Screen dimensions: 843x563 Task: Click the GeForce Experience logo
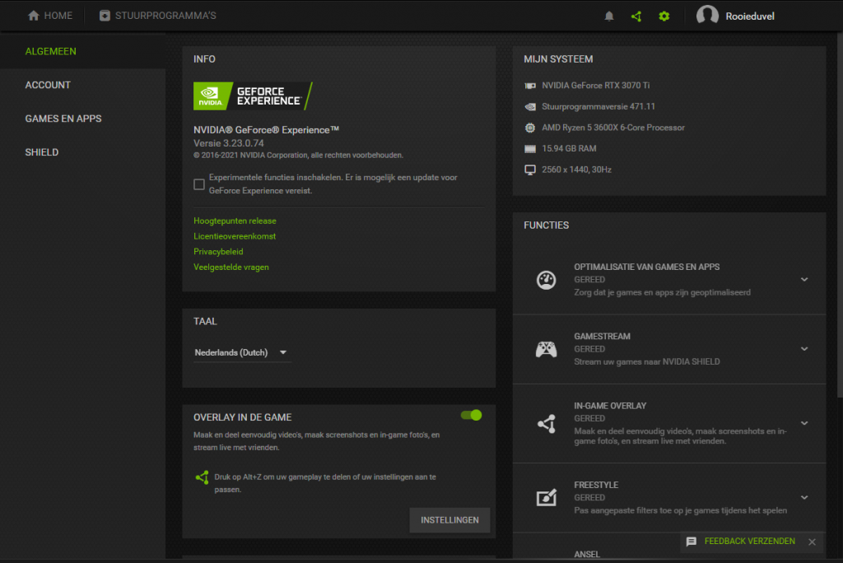(x=253, y=96)
